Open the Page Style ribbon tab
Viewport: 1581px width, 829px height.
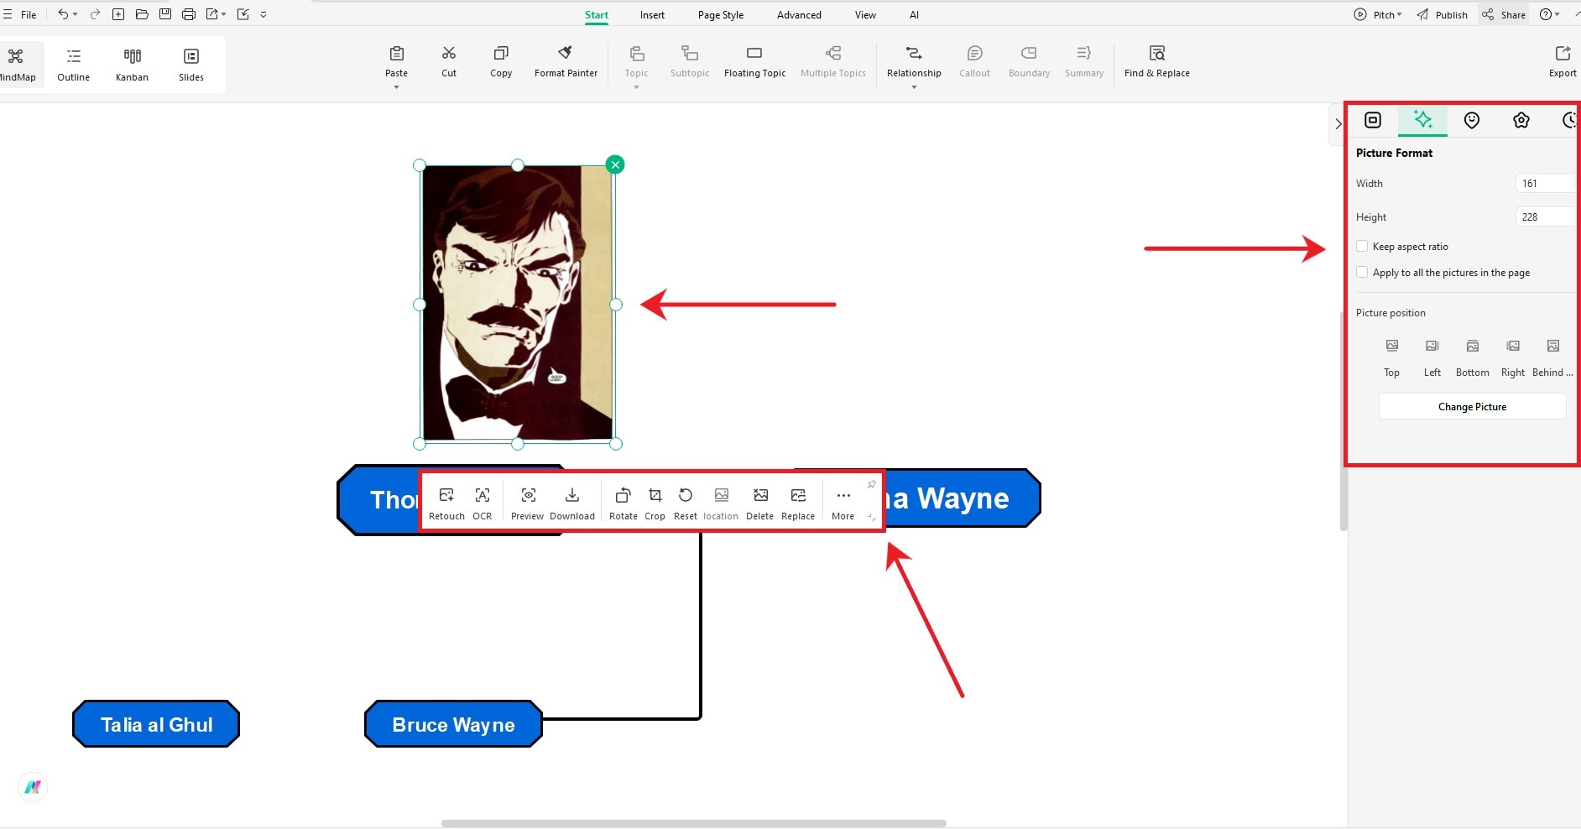(x=721, y=15)
